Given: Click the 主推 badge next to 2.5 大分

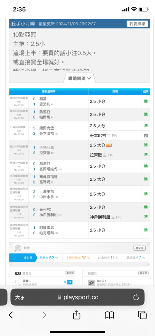Looking at the screenshot, I should [109, 145].
